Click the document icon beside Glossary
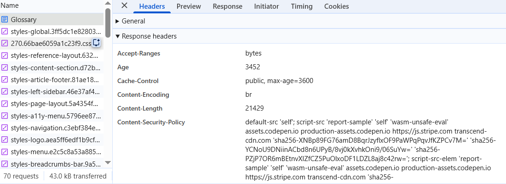The width and height of the screenshot is (506, 184). point(5,20)
